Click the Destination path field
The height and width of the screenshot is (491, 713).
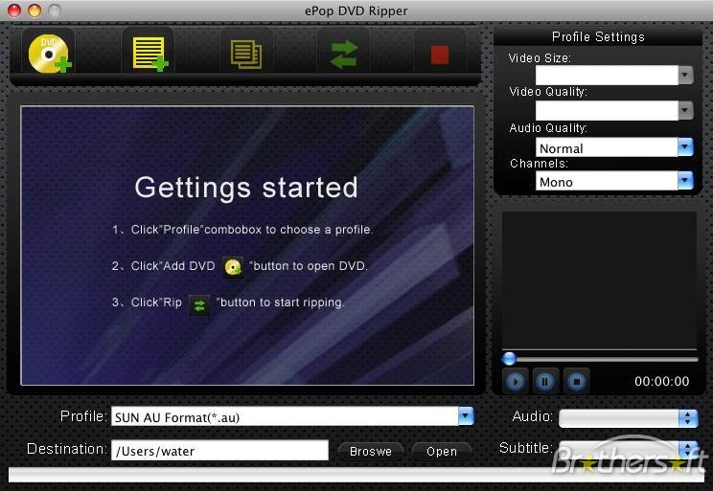tap(219, 451)
